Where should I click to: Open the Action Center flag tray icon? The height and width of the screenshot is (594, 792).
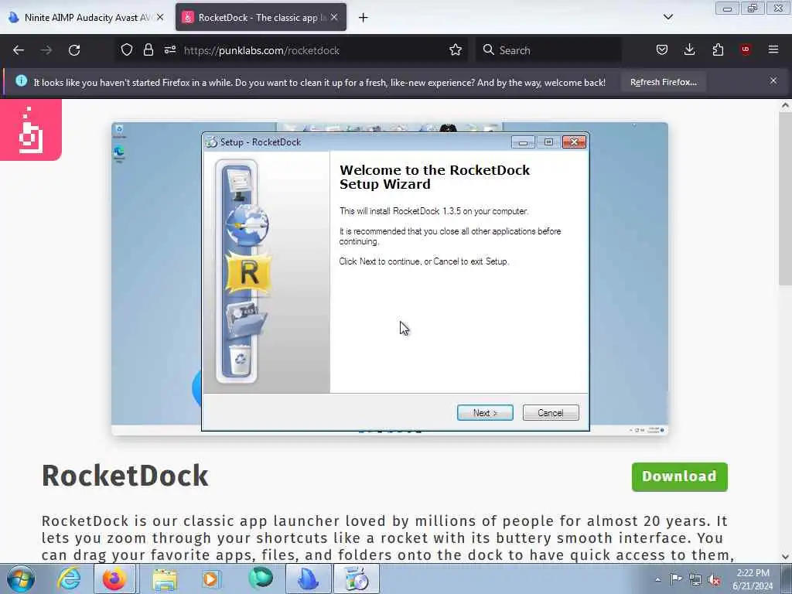(676, 579)
